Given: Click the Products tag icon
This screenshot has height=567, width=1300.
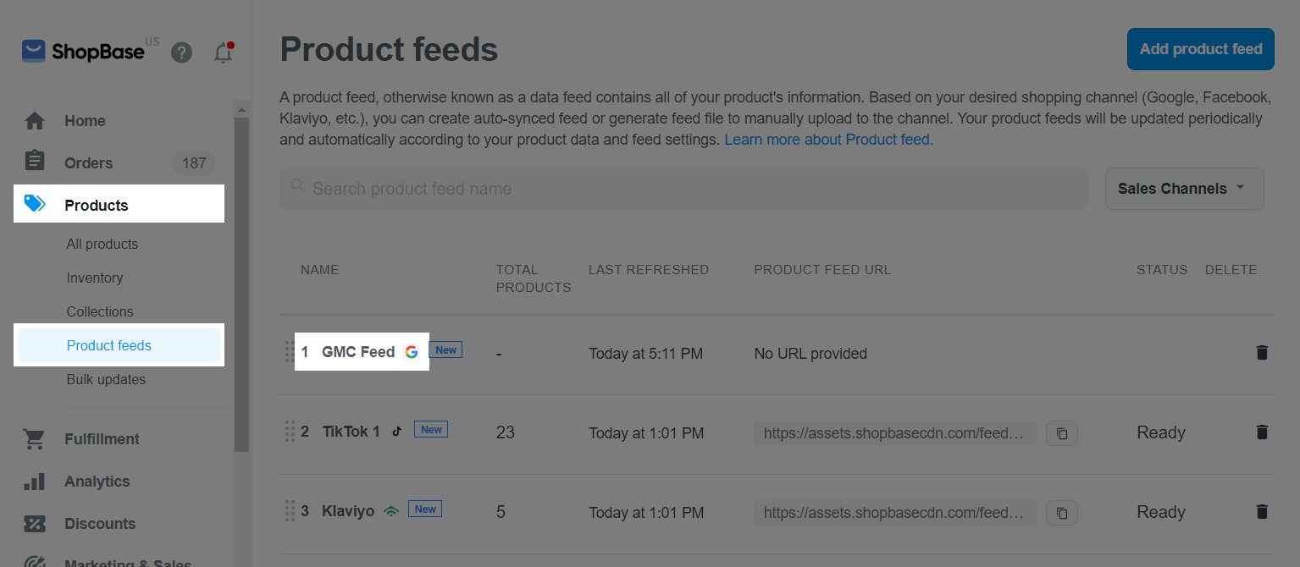Looking at the screenshot, I should coord(35,203).
